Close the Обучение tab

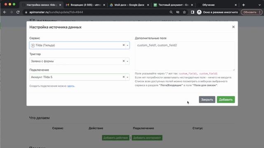click(x=236, y=5)
